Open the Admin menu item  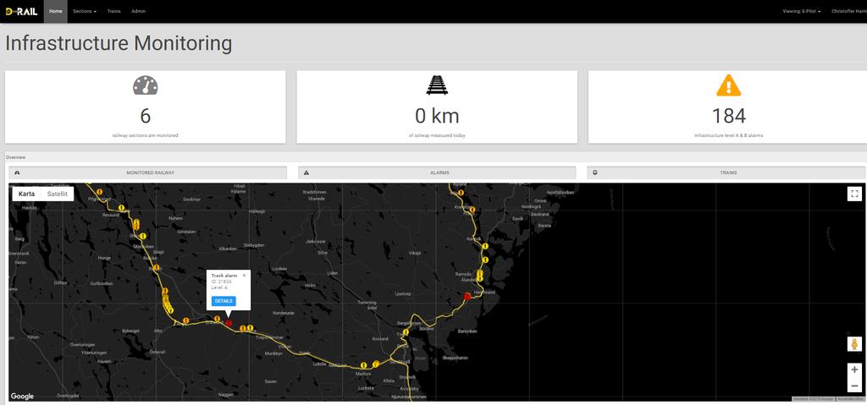coord(138,11)
